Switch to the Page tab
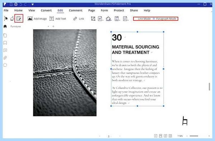This screenshot has width=215, height=141. tap(92, 10)
